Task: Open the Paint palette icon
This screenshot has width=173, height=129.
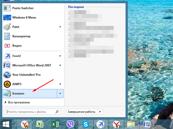Action: pyautogui.click(x=7, y=27)
